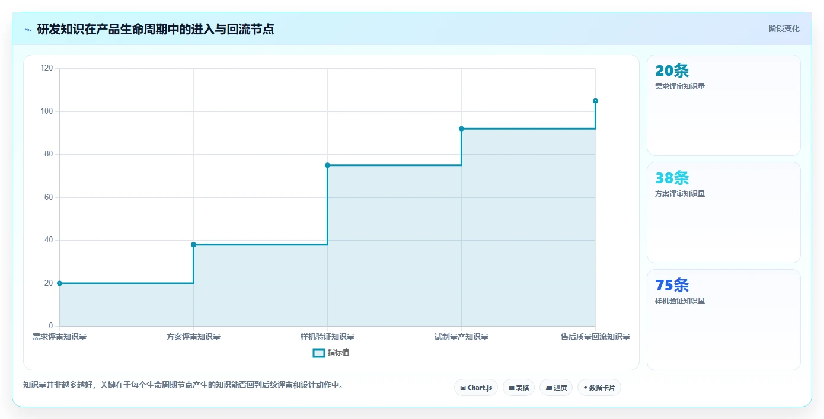Click the y-axis value 80
824x419 pixels.
49,154
